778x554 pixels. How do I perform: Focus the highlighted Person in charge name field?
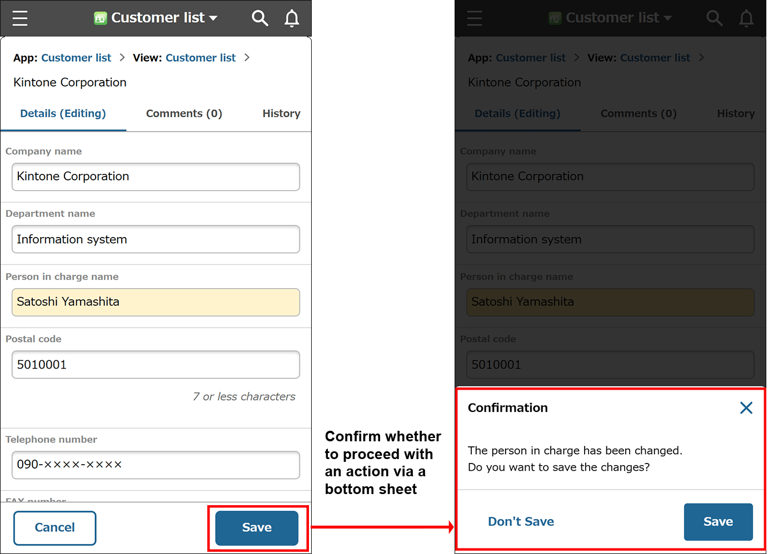point(156,302)
